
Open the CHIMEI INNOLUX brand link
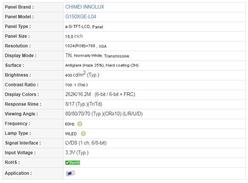click(85, 7)
